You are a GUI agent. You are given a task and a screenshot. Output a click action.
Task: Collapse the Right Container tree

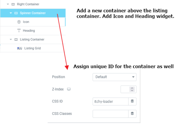8,4
